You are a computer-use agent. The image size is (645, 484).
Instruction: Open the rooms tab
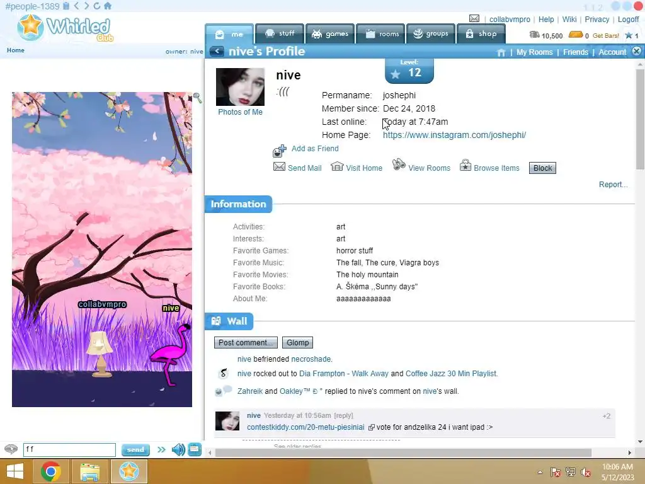click(380, 34)
